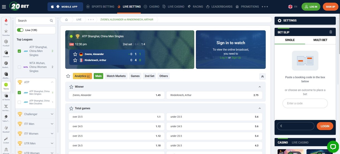Image resolution: width=340 pixels, height=154 pixels.
Task: Select Football in the sports sidebar
Action: (6, 43)
